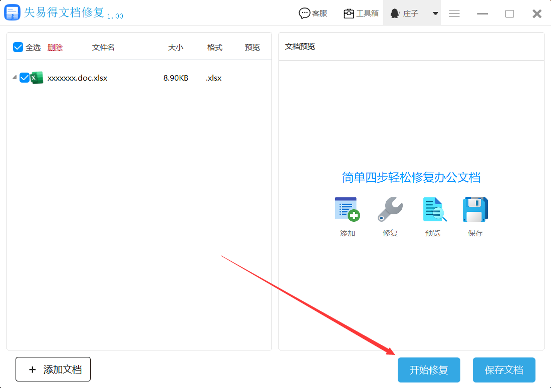The width and height of the screenshot is (551, 388).
Task: Click the 修复 wrench icon
Action: [390, 209]
